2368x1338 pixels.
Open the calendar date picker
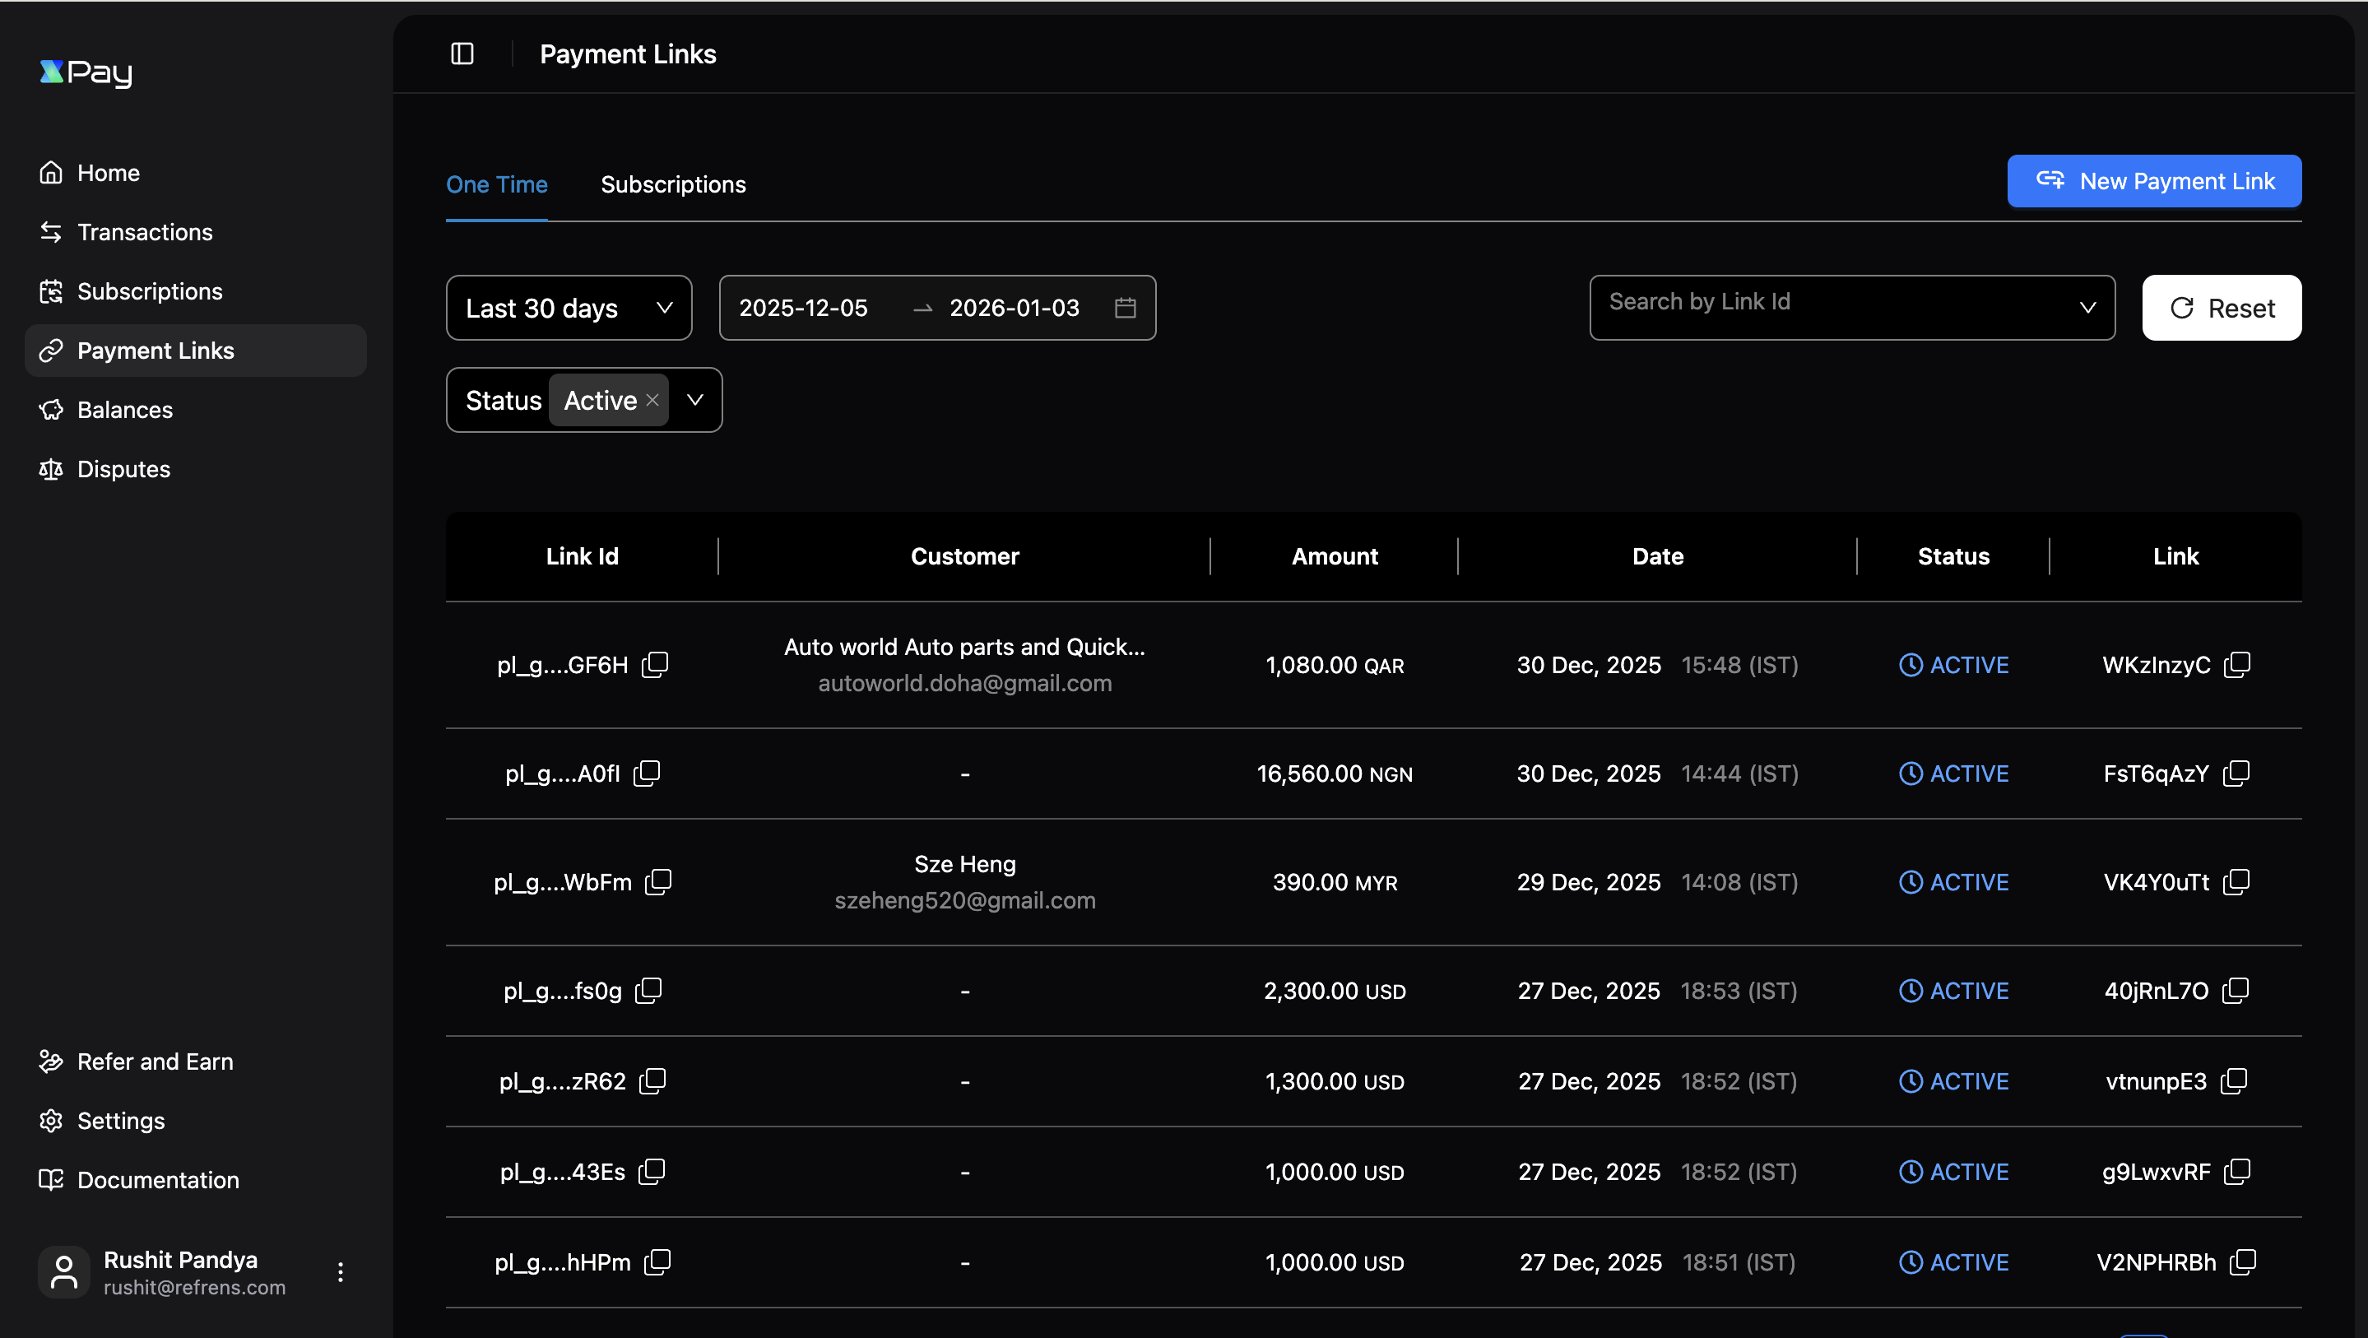pos(1126,308)
